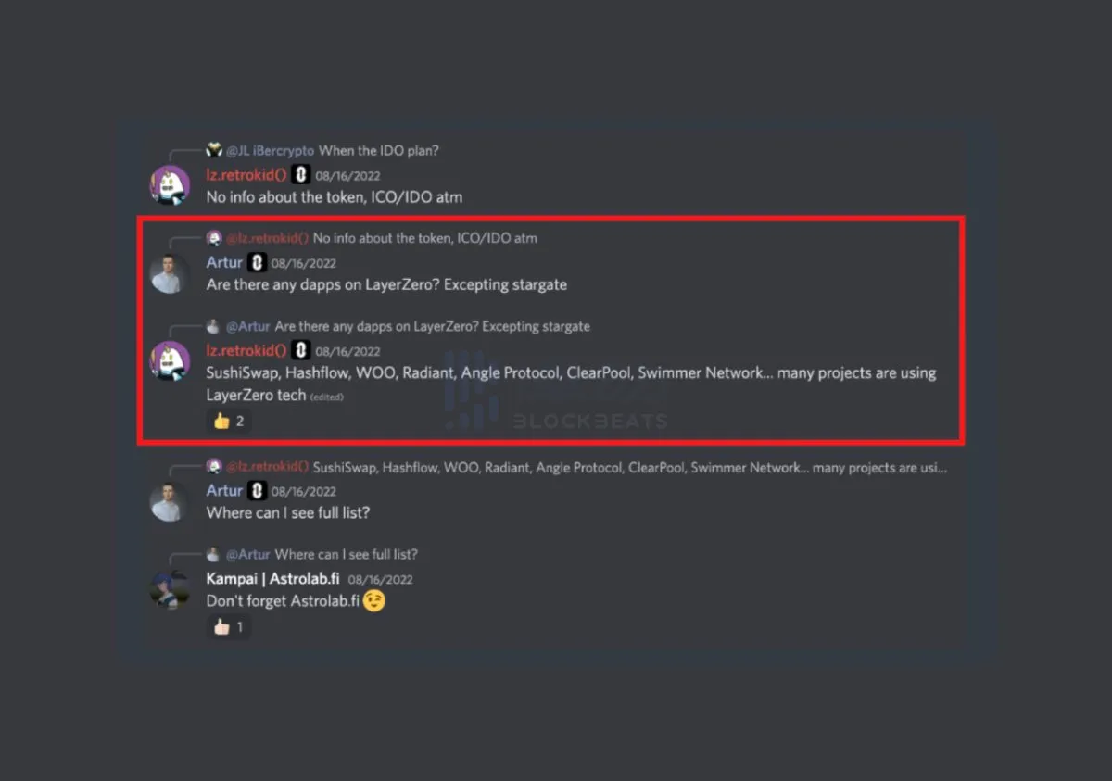This screenshot has height=781, width=1112.
Task: Click the wink emoji in the Astrolab.fi message
Action: pos(373,601)
